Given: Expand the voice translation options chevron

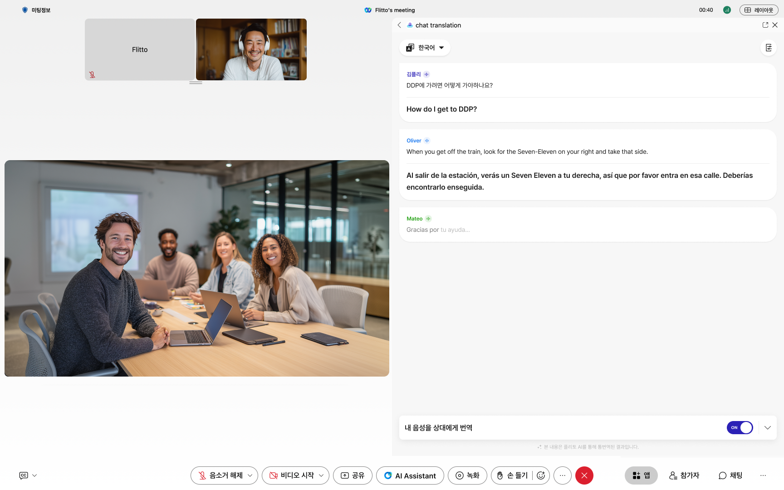Looking at the screenshot, I should tap(768, 428).
